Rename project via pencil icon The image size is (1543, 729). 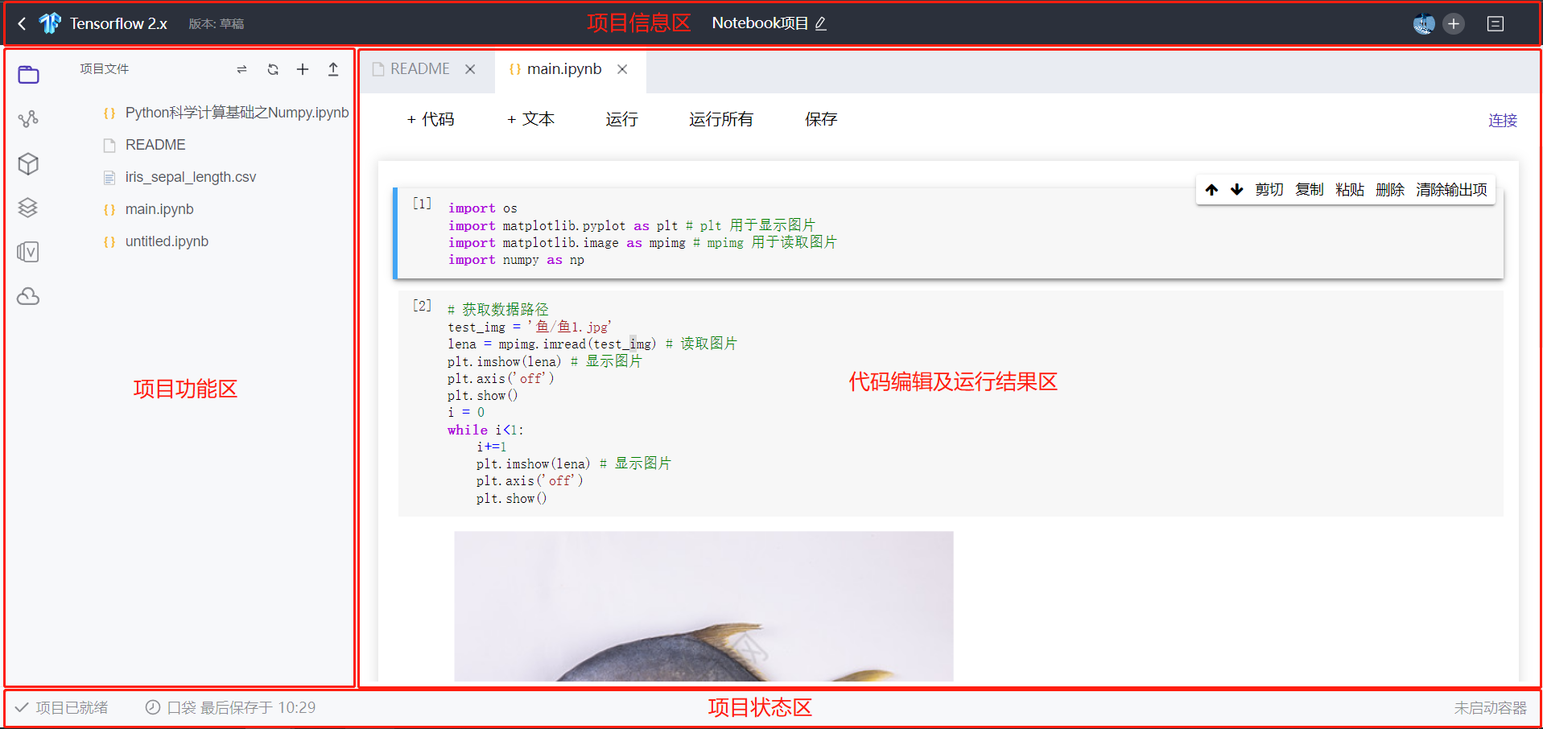pos(821,24)
